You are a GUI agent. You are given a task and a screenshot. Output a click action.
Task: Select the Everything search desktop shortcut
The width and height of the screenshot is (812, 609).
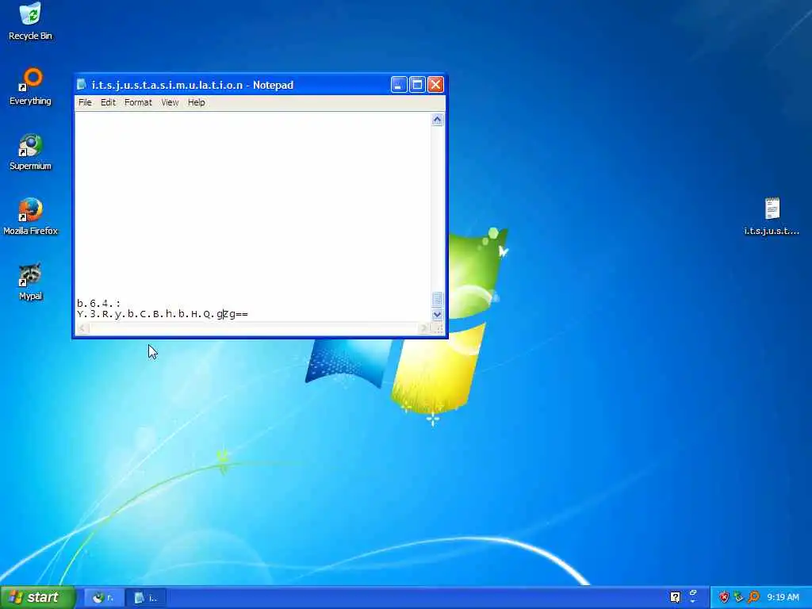(30, 86)
